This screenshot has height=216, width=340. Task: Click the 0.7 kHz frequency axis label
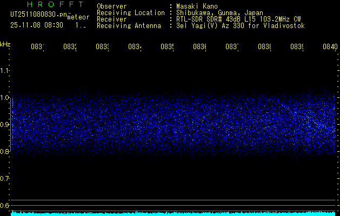click(5, 179)
